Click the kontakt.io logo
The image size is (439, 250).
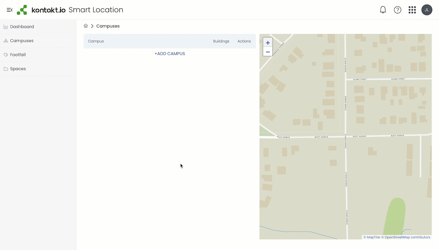[x=41, y=10]
